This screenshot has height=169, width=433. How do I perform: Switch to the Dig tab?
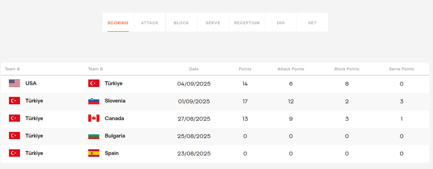coord(281,23)
